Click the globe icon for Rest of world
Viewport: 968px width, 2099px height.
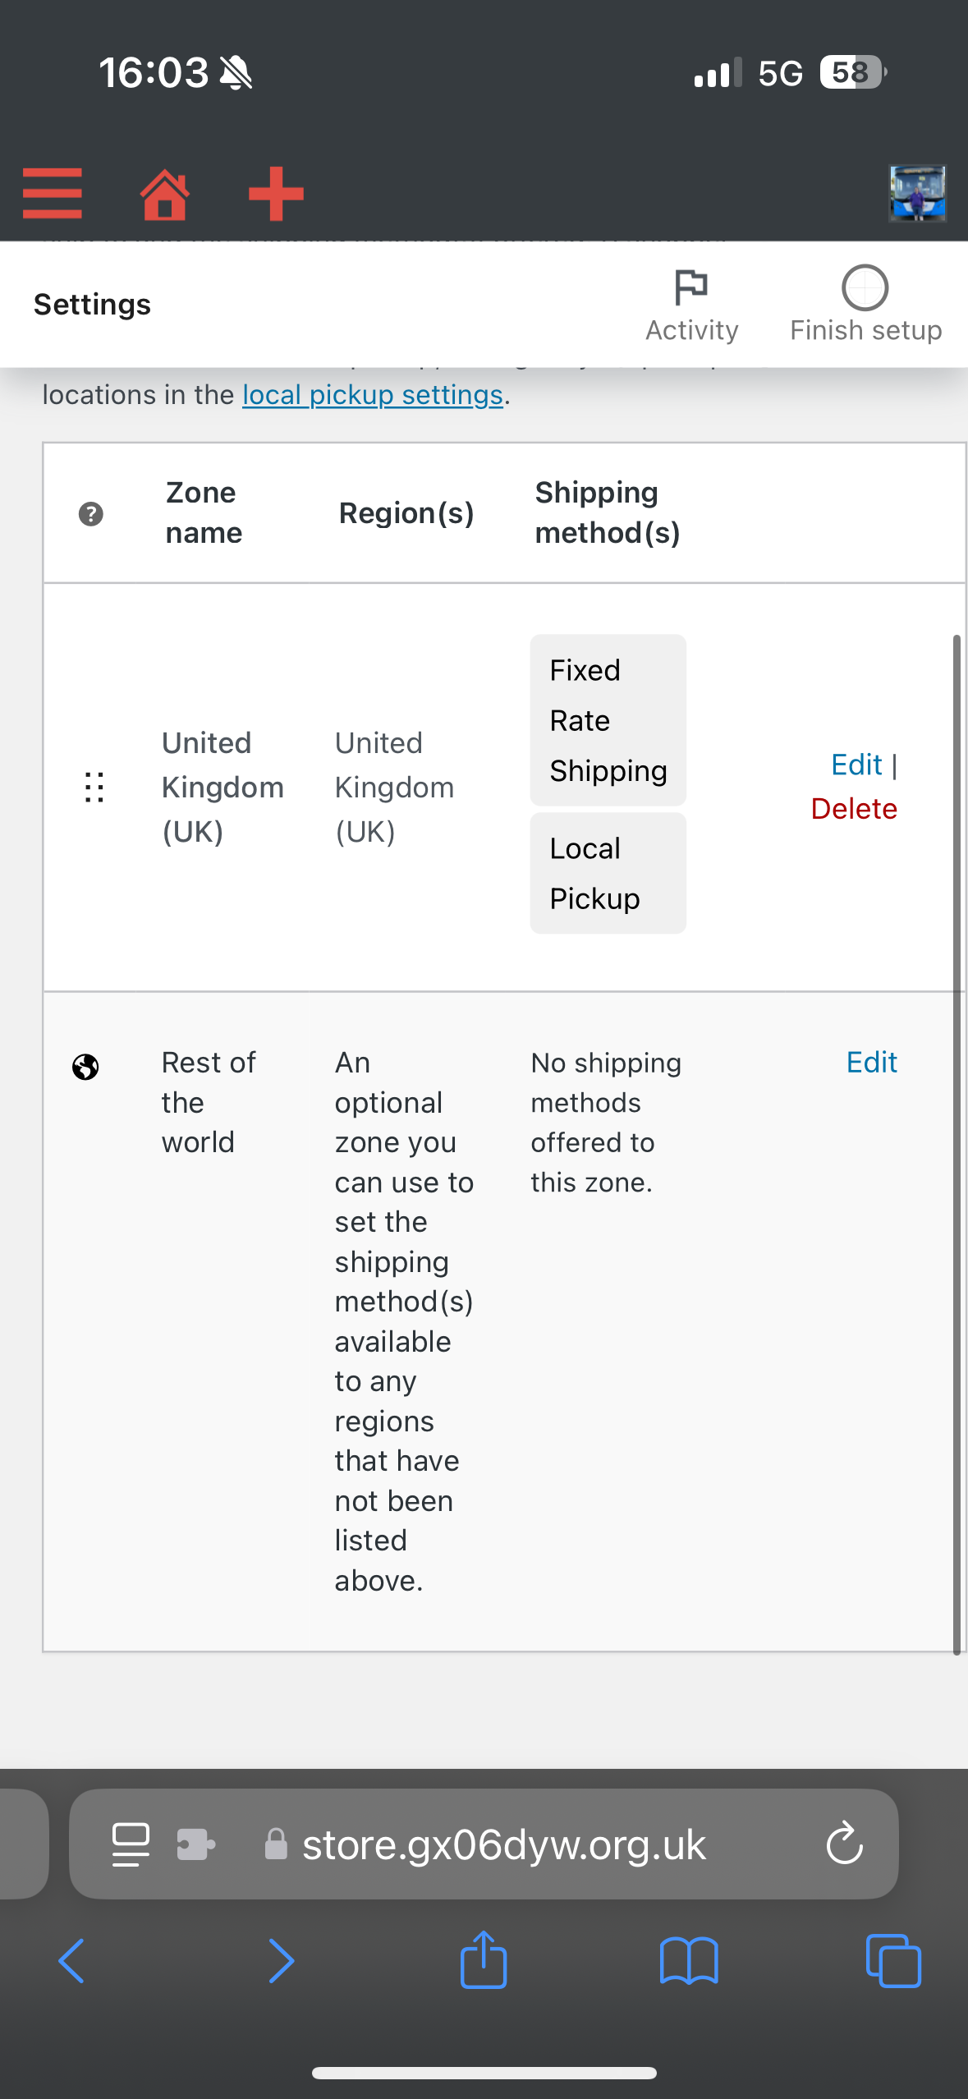85,1067
